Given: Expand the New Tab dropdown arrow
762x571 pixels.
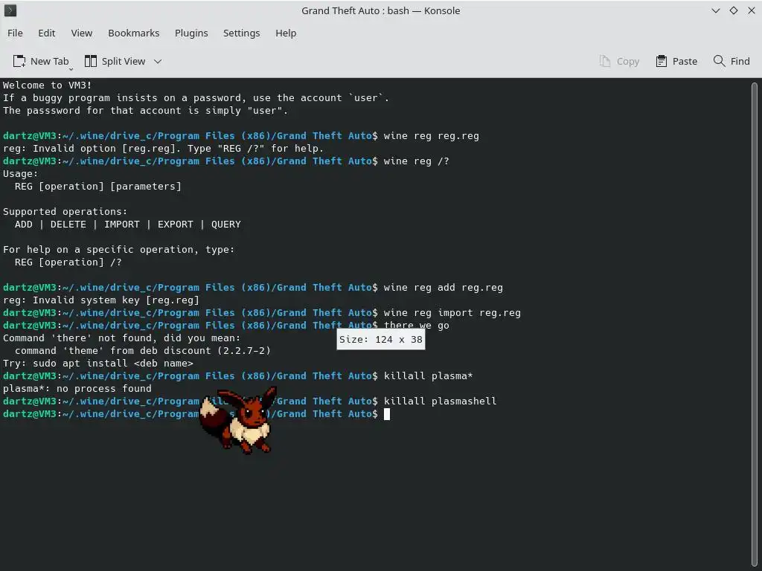Looking at the screenshot, I should [71, 69].
